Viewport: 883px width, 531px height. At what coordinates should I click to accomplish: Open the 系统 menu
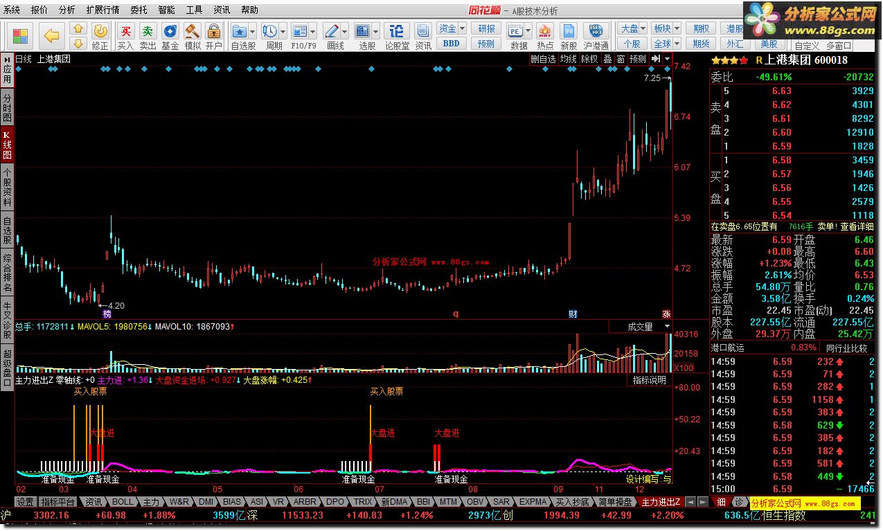point(12,10)
